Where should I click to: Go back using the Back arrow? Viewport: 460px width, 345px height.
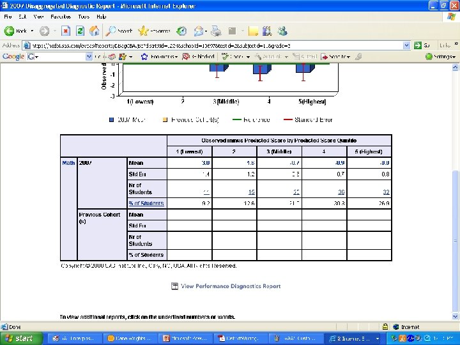pos(15,31)
